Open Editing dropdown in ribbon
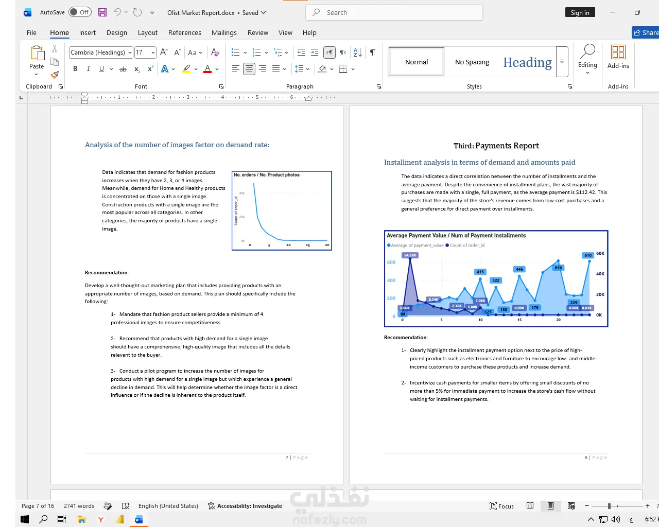The image size is (659, 527). 587,59
